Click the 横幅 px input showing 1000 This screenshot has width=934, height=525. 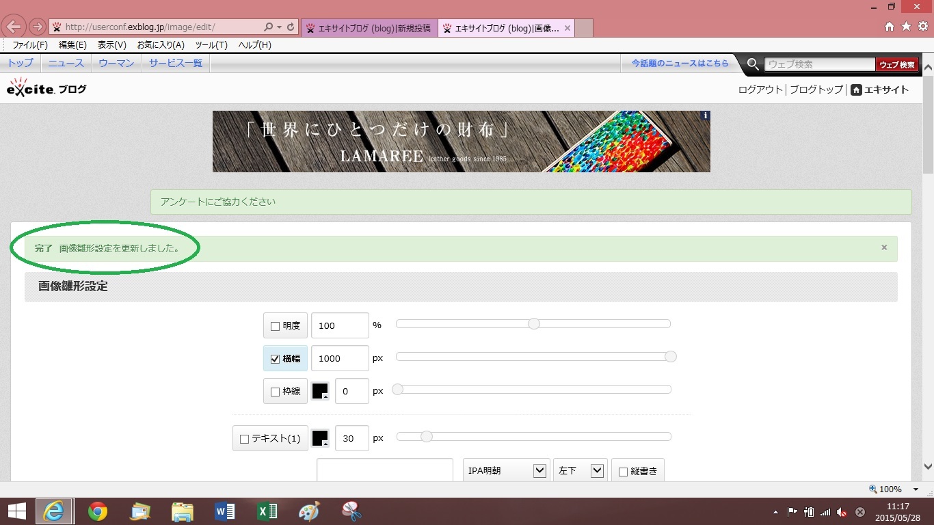point(340,358)
